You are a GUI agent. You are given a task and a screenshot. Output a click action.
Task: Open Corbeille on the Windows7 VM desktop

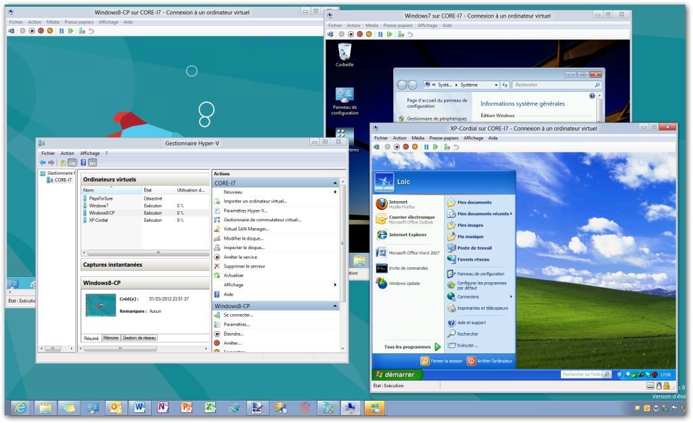[344, 55]
